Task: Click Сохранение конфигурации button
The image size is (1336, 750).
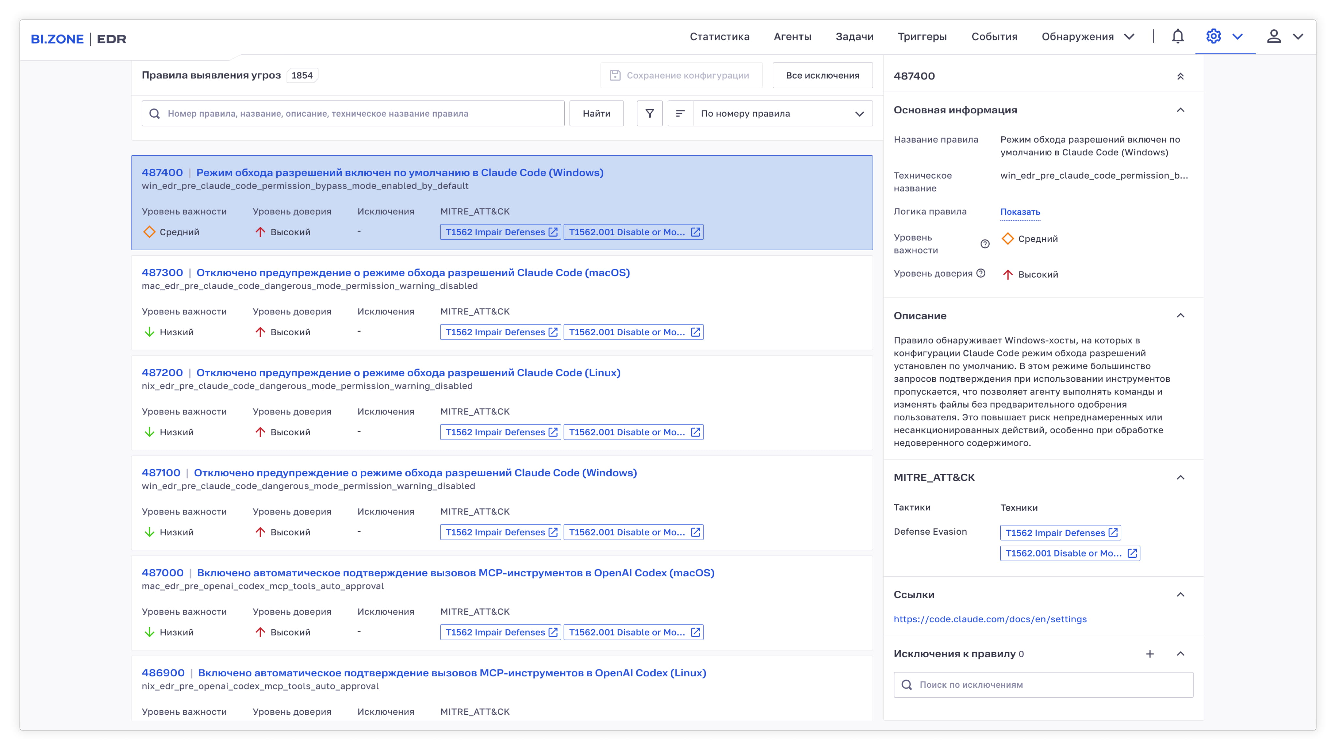Action: (681, 76)
